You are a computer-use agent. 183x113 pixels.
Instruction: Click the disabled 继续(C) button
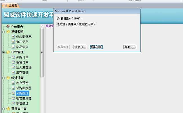[x=63, y=47]
